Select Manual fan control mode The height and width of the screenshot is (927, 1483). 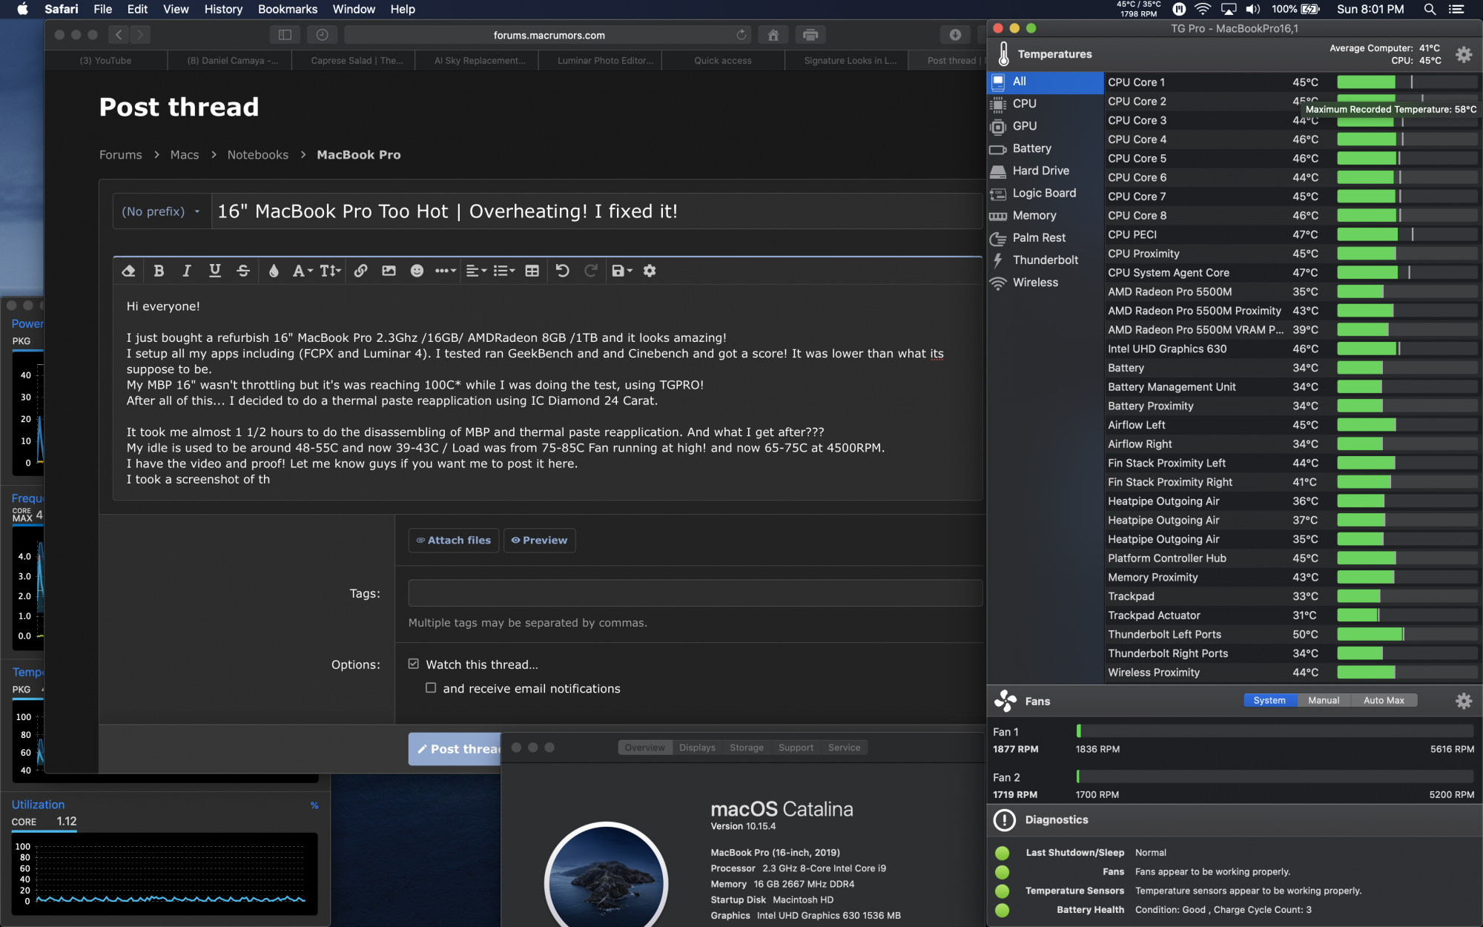pyautogui.click(x=1324, y=700)
